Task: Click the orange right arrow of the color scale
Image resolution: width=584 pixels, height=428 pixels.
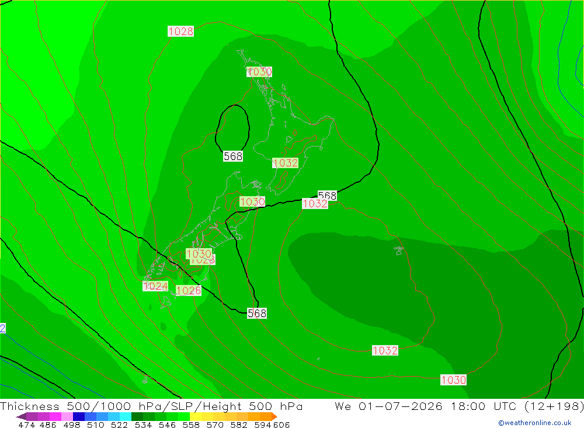Action: tap(274, 416)
